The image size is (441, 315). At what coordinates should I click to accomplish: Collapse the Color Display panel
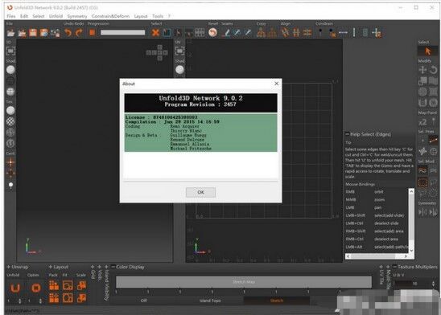pyautogui.click(x=113, y=267)
